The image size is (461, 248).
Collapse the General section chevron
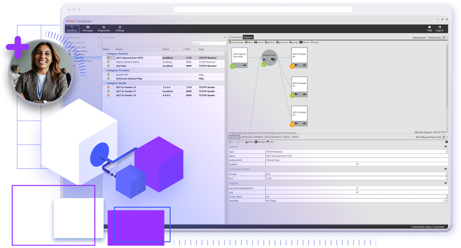446,146
